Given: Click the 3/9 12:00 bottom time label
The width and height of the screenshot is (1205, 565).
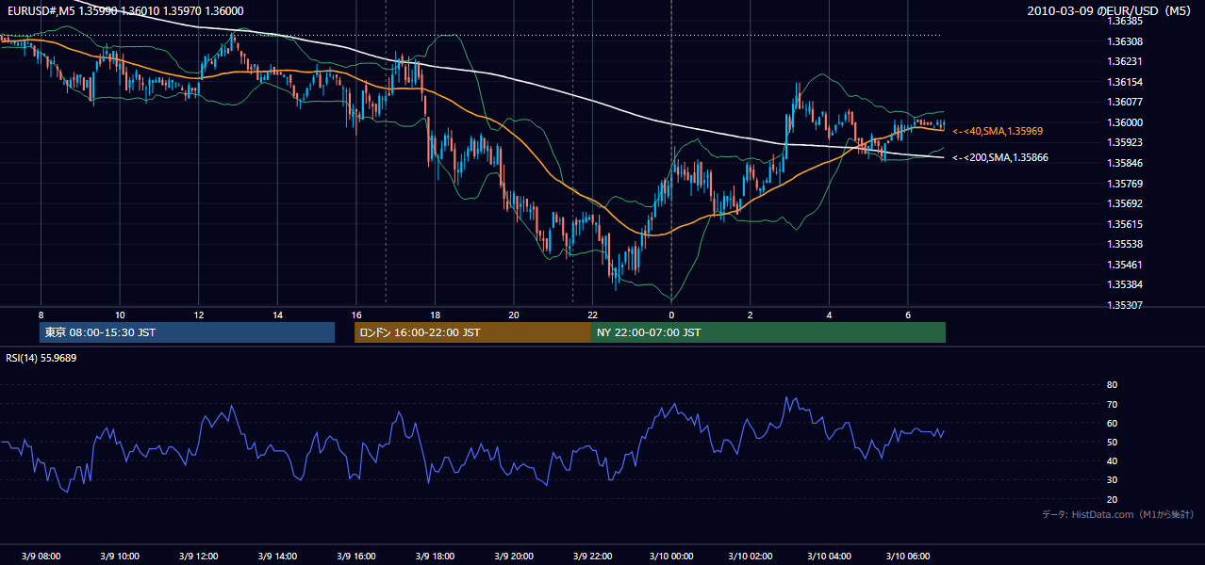Looking at the screenshot, I should click(x=199, y=556).
